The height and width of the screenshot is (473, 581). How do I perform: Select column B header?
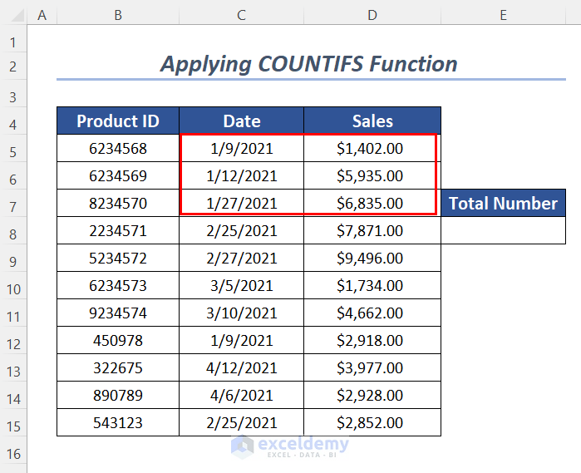pos(118,16)
